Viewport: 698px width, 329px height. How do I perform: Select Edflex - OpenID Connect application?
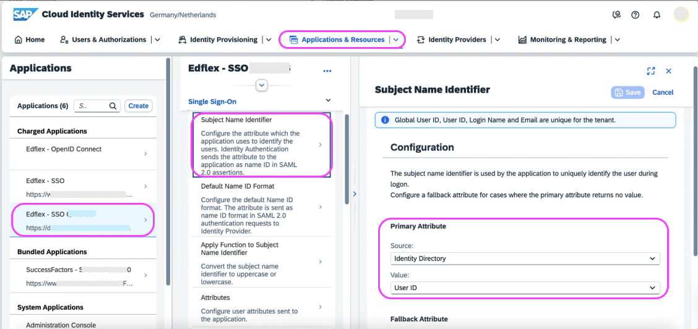[83, 153]
